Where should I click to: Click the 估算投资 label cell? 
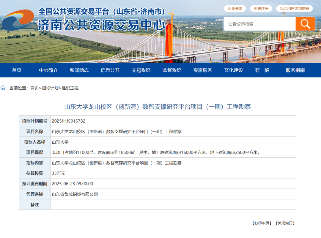click(34, 173)
